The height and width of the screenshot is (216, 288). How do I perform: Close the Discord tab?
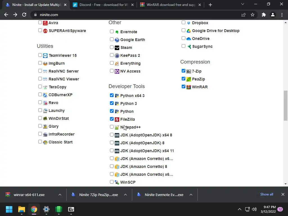(x=132, y=5)
